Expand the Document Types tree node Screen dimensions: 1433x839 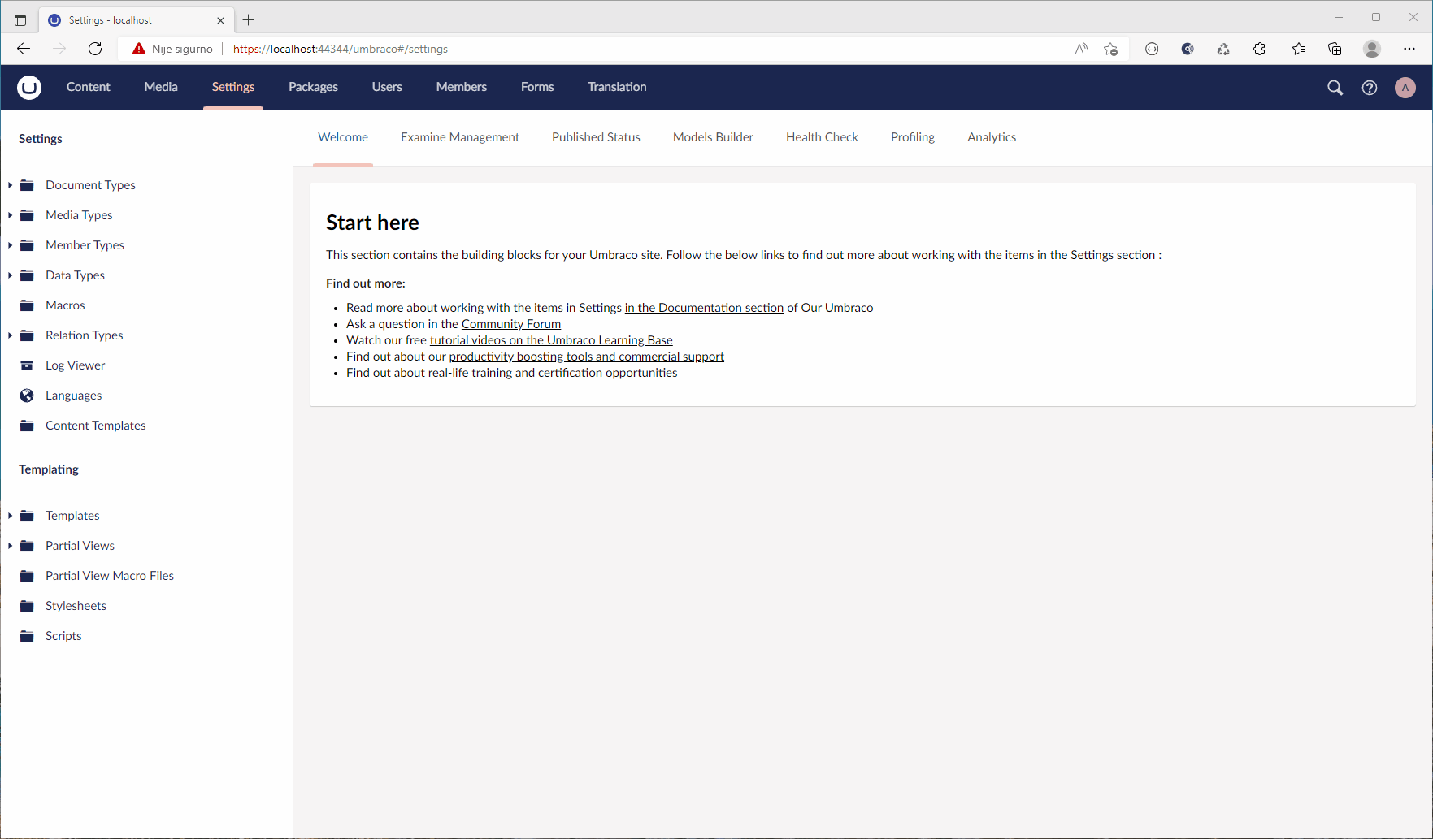coord(10,185)
